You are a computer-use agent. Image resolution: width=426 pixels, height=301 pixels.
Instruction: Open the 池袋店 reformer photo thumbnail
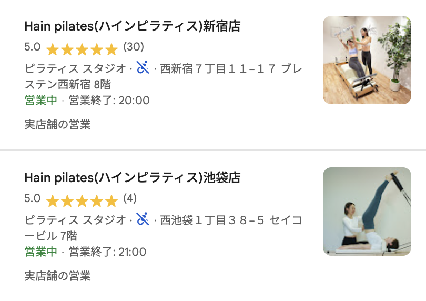coord(367,211)
